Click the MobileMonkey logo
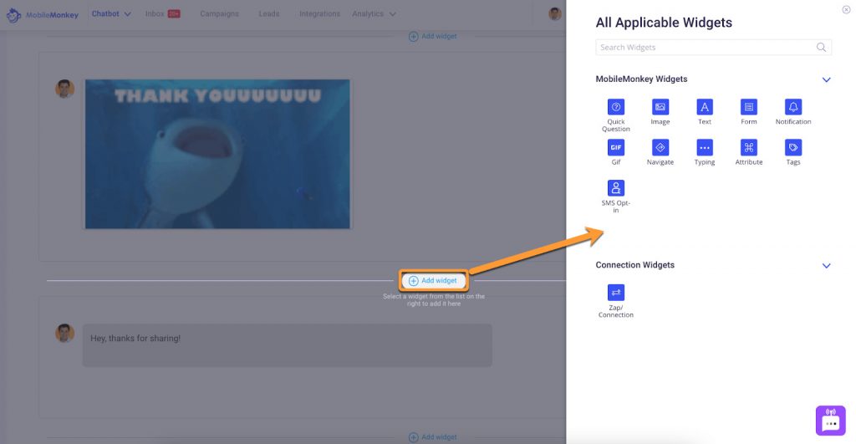 [x=43, y=15]
